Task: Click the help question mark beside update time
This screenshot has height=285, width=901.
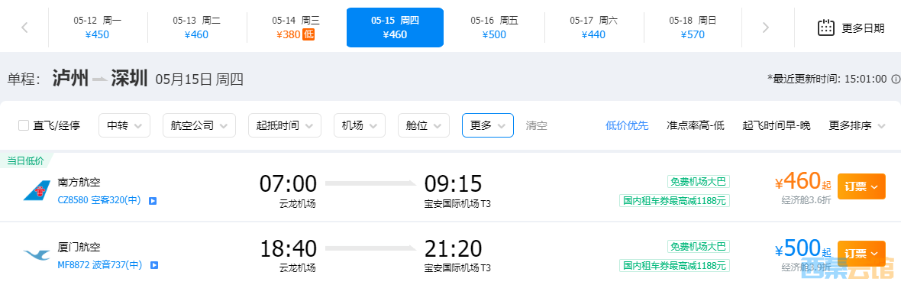Action: (x=895, y=79)
